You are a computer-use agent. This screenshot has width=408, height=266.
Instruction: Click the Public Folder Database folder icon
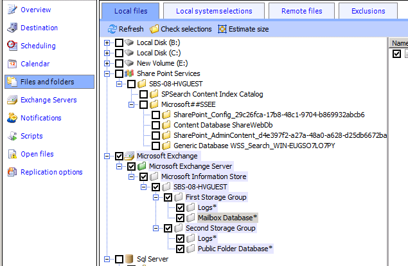[x=191, y=249]
